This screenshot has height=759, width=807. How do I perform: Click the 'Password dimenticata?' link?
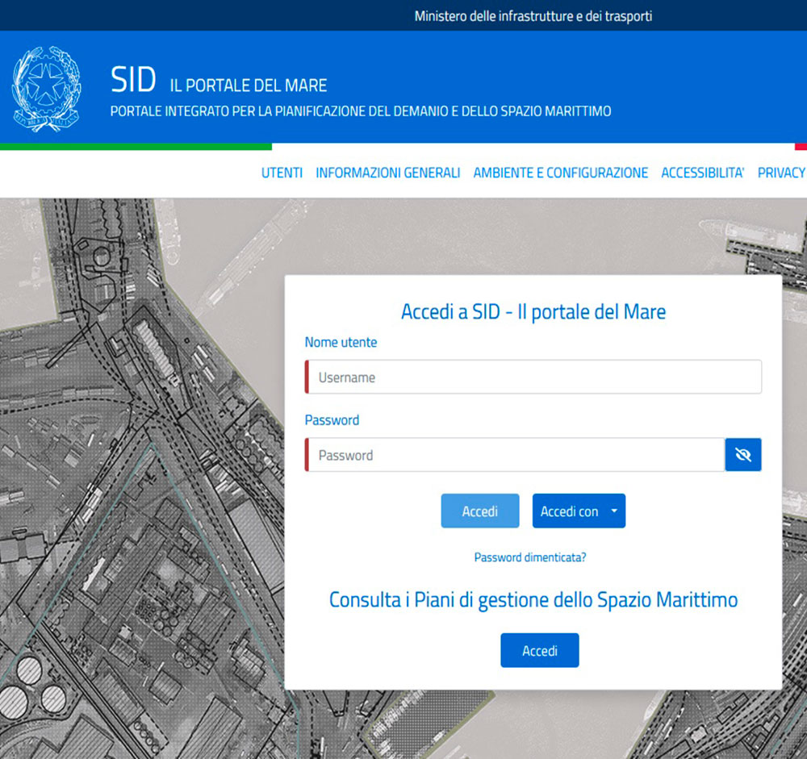click(x=530, y=557)
